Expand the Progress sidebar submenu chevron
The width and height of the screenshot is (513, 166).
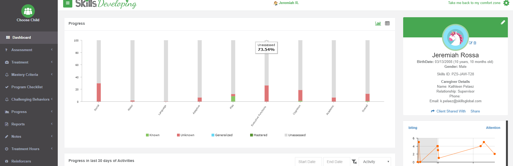[x=52, y=111]
